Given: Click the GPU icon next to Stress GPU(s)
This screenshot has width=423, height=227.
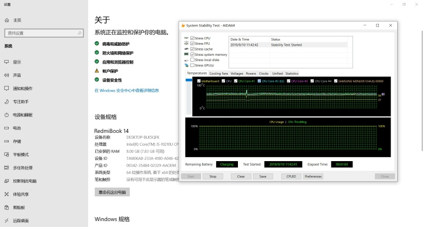Looking at the screenshot, I should [186, 65].
